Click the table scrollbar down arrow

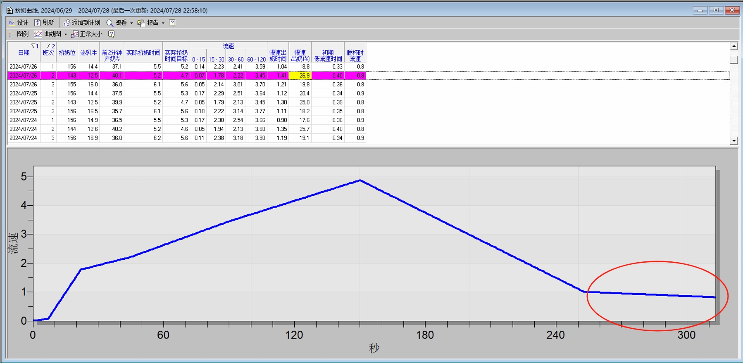click(734, 141)
